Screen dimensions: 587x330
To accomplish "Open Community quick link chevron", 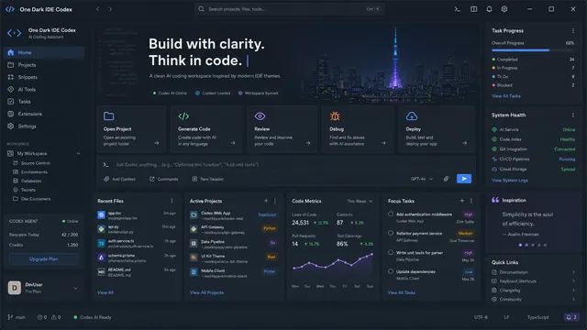I will pos(573,299).
